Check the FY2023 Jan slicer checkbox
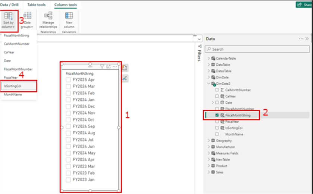 pyautogui.click(x=68, y=180)
